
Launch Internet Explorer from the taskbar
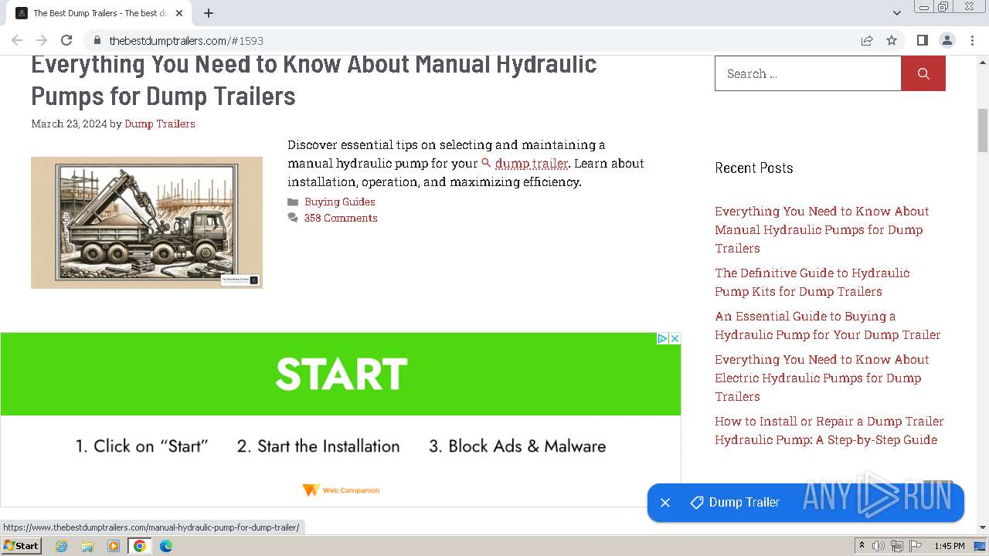click(61, 546)
